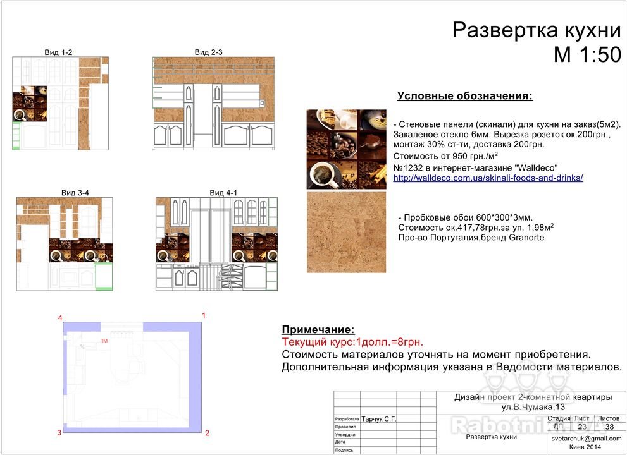Viewport: 627px width, 455px height.
Task: Click the line 'монтаж 30% ст-ти, доставка 200грн.'
Action: click(x=469, y=144)
